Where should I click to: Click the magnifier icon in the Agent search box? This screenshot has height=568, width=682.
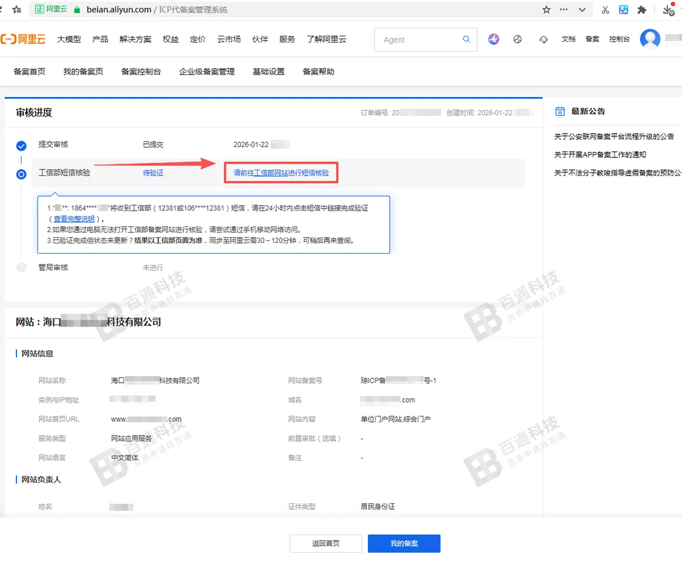(x=466, y=39)
